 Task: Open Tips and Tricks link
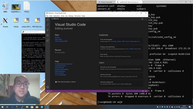click(x=59, y=68)
